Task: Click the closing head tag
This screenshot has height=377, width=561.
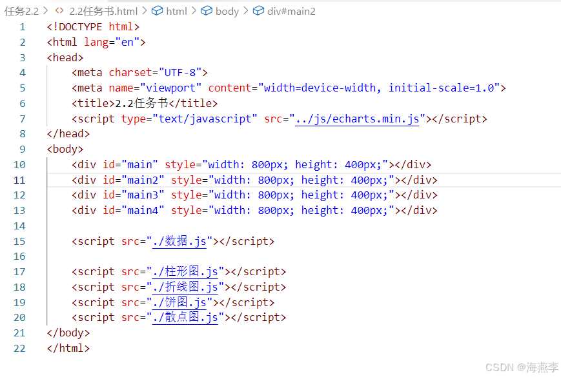Action: click(x=68, y=133)
